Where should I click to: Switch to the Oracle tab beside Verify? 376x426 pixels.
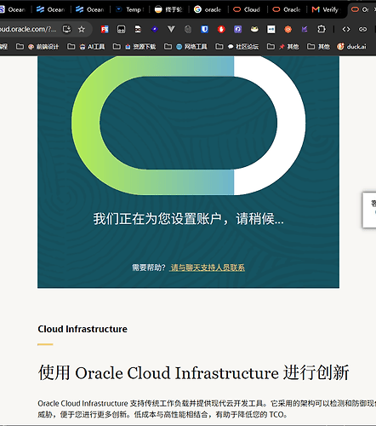coord(287,9)
